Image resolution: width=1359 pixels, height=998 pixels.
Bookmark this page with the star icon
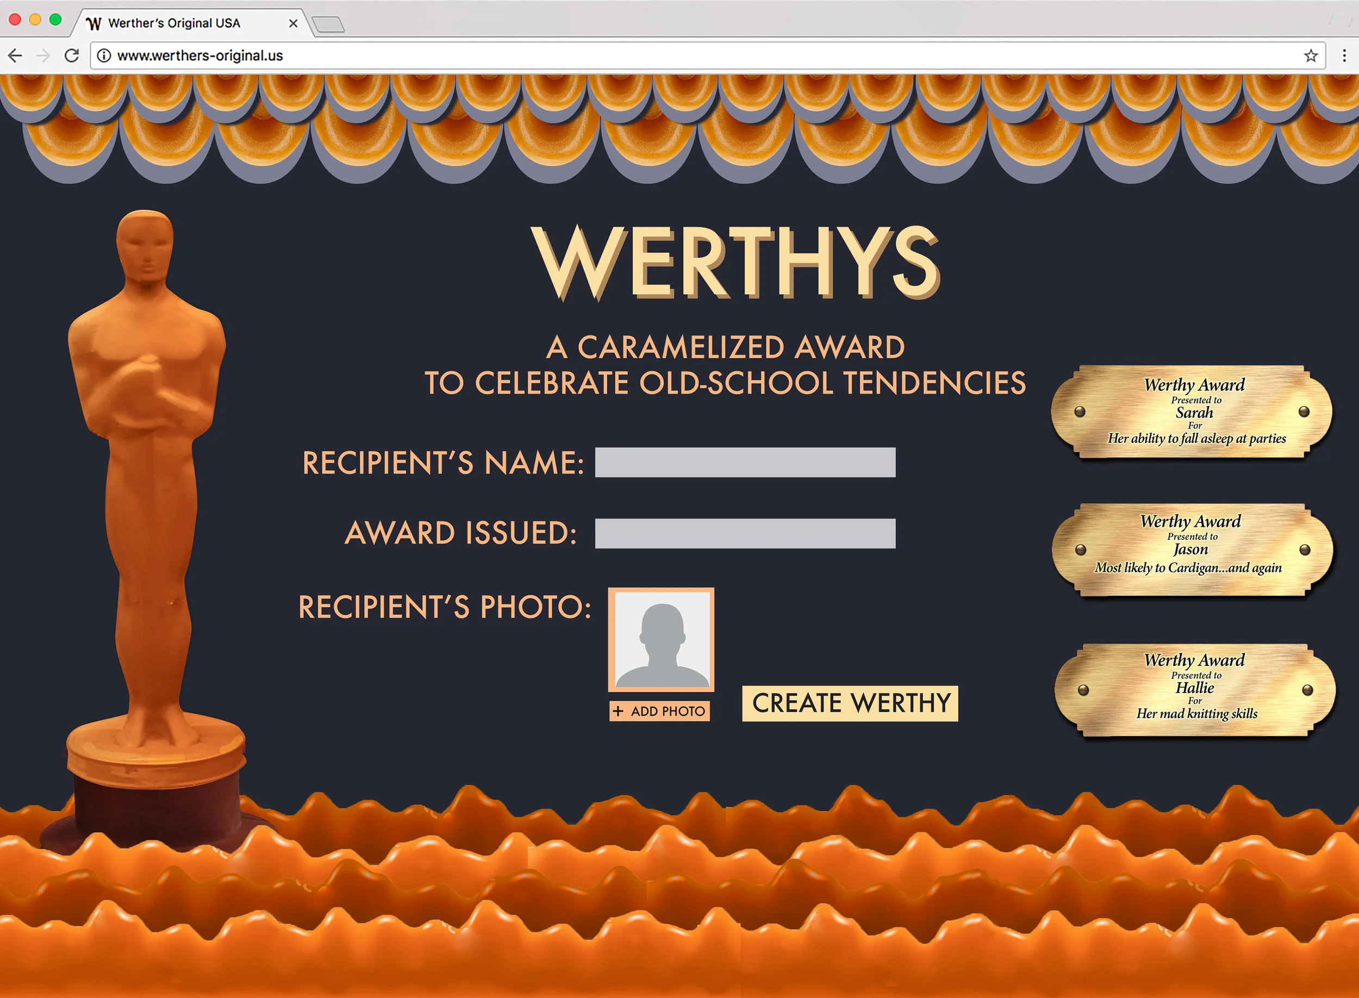point(1310,56)
